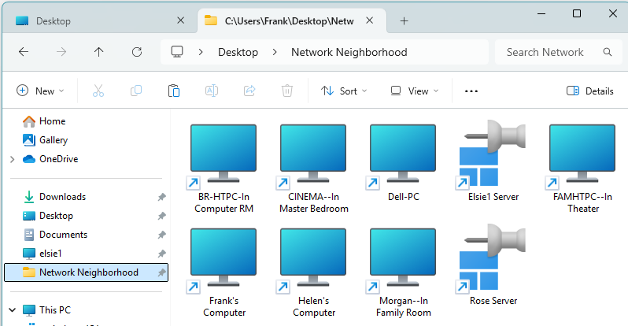Open the Sort dropdown menu

coord(344,91)
